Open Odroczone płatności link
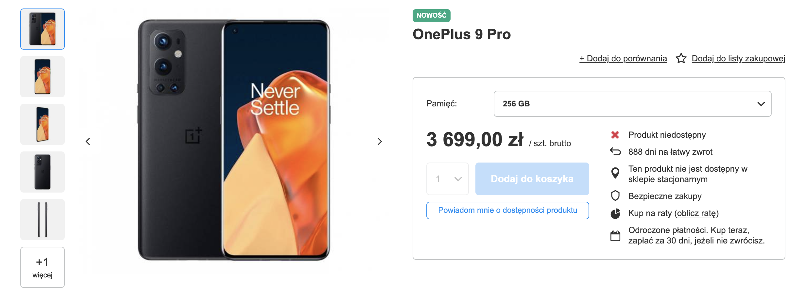The image size is (805, 297). pyautogui.click(x=667, y=230)
